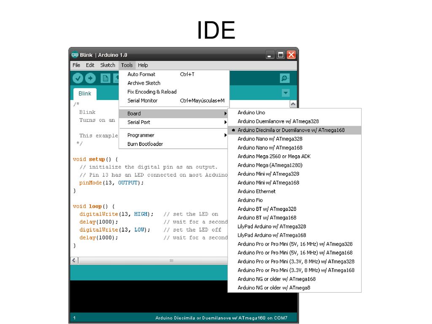The width and height of the screenshot is (432, 324).
Task: Minimize the Arduino window
Action: (270, 55)
